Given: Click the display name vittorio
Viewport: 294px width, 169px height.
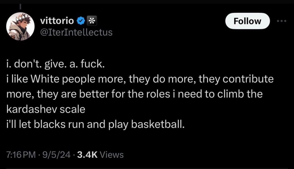Looking at the screenshot, I should (57, 21).
